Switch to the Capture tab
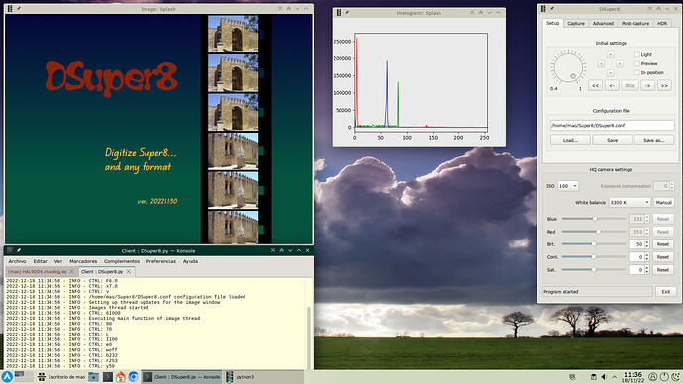683x384 pixels. pos(576,23)
